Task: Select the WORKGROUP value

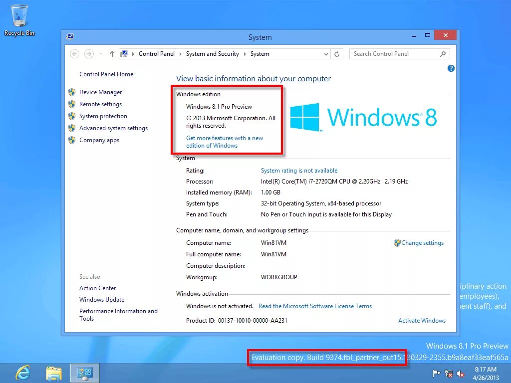Action: click(x=279, y=277)
